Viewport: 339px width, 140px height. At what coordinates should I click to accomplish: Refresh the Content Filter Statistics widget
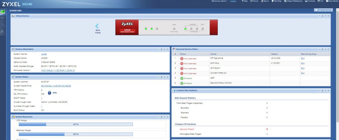pyautogui.click(x=325, y=91)
